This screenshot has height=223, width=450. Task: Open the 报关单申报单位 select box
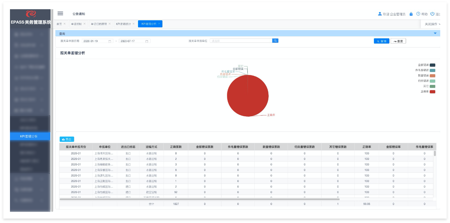[241, 41]
